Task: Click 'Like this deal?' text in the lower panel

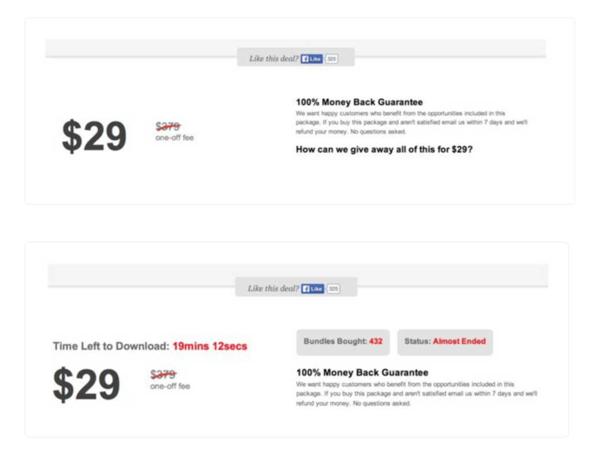Action: [273, 289]
